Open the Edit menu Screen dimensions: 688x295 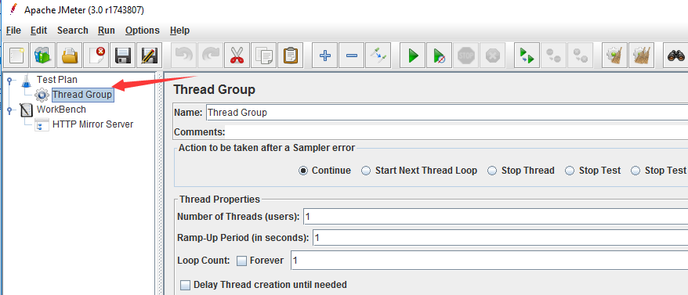38,31
